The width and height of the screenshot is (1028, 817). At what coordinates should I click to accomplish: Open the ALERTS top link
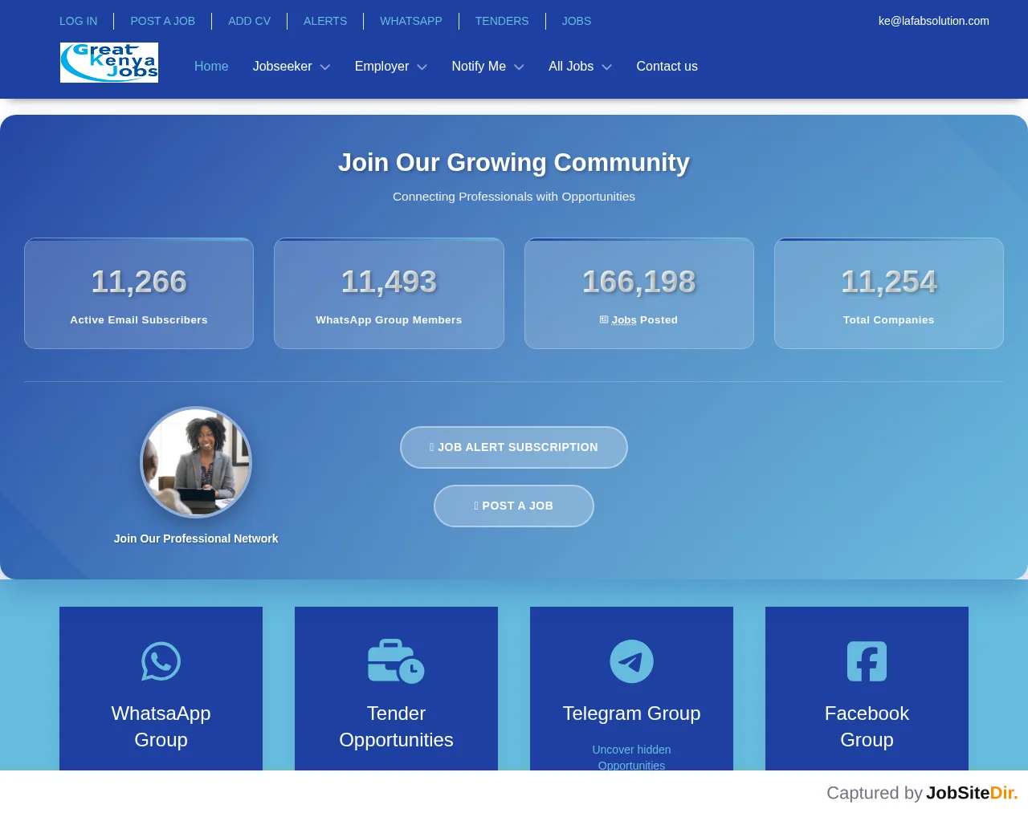coord(325,21)
